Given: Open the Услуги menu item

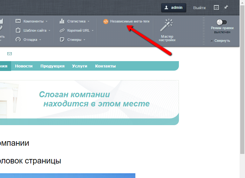Looking at the screenshot, I should 80,66.
